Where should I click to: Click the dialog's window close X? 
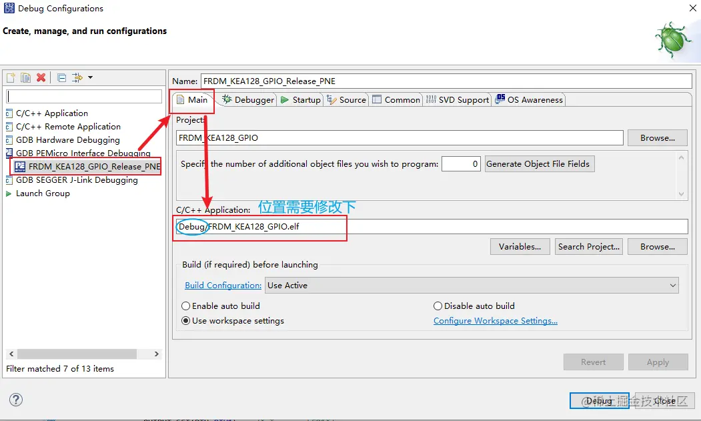tap(692, 8)
